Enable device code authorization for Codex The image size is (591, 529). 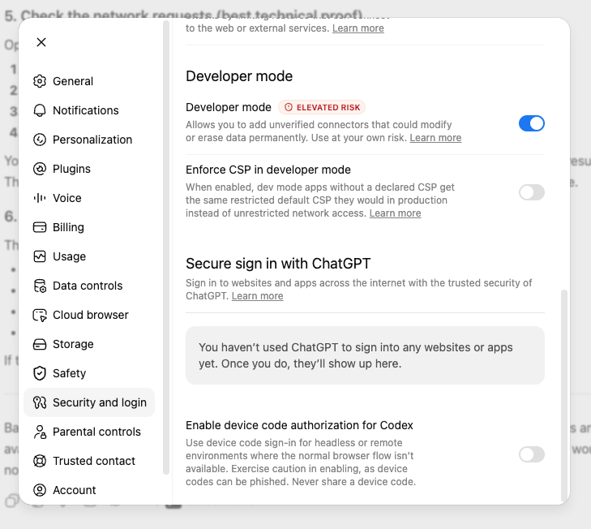[532, 454]
